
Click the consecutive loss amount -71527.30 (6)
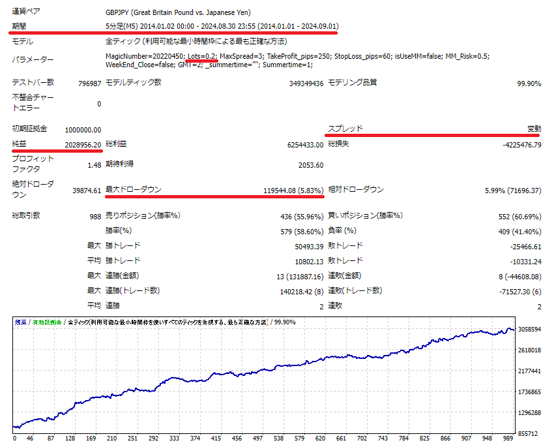point(520,292)
